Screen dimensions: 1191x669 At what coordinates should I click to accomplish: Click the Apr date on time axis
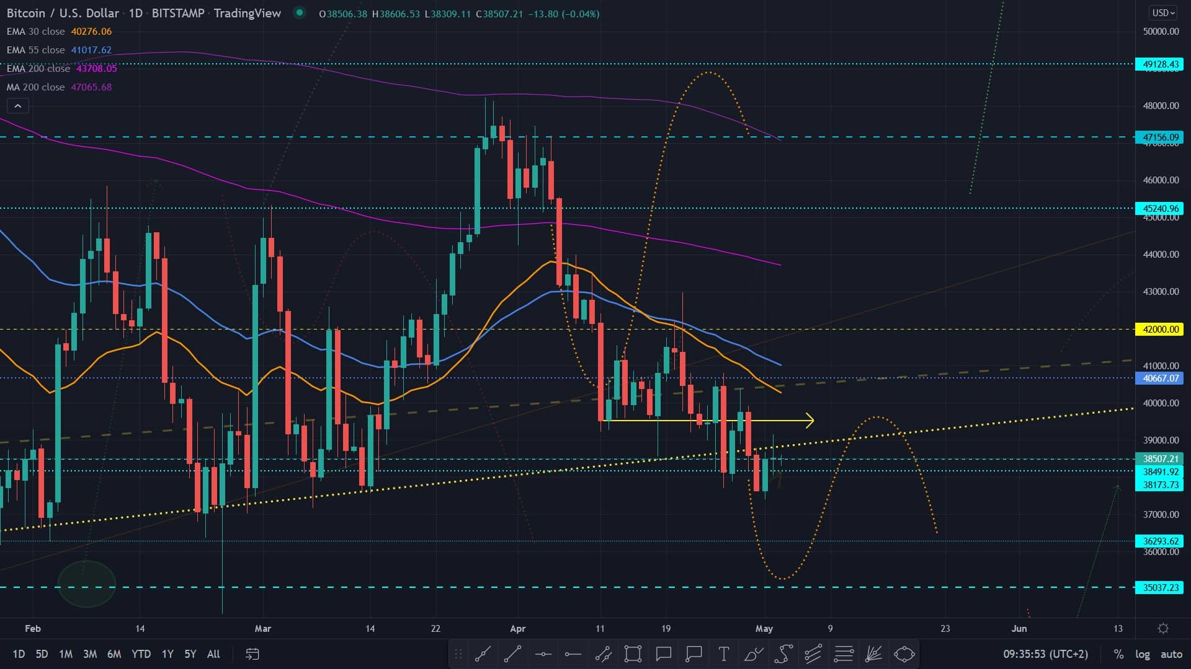coord(517,629)
